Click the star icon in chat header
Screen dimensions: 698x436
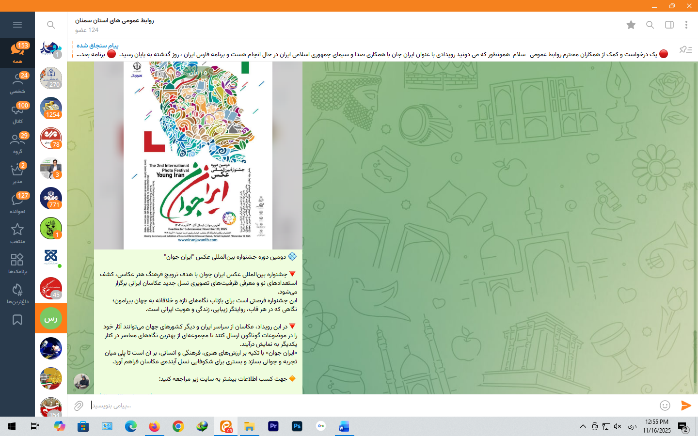pos(631,25)
